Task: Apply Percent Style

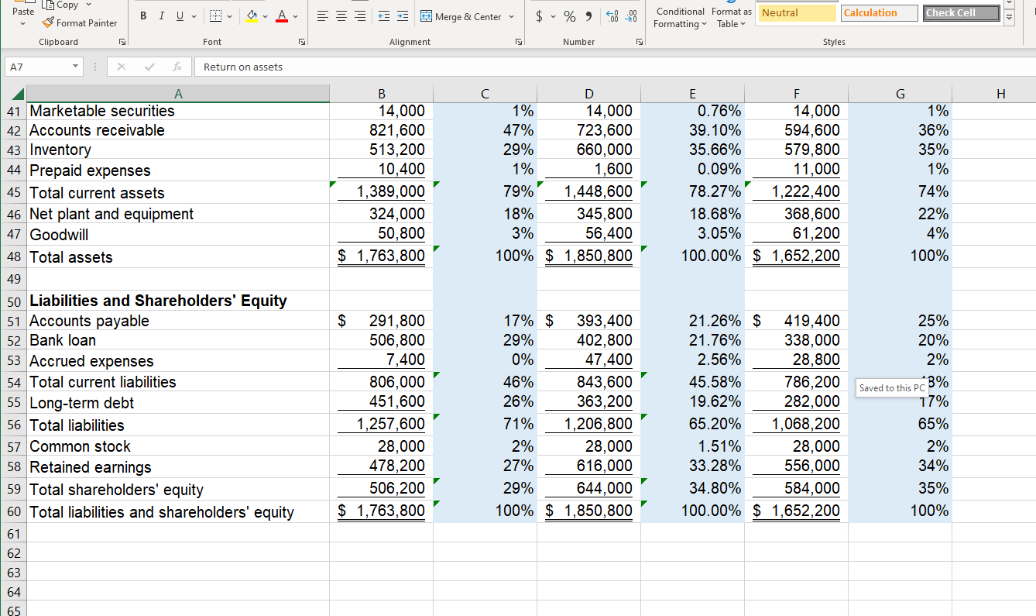Action: point(569,16)
